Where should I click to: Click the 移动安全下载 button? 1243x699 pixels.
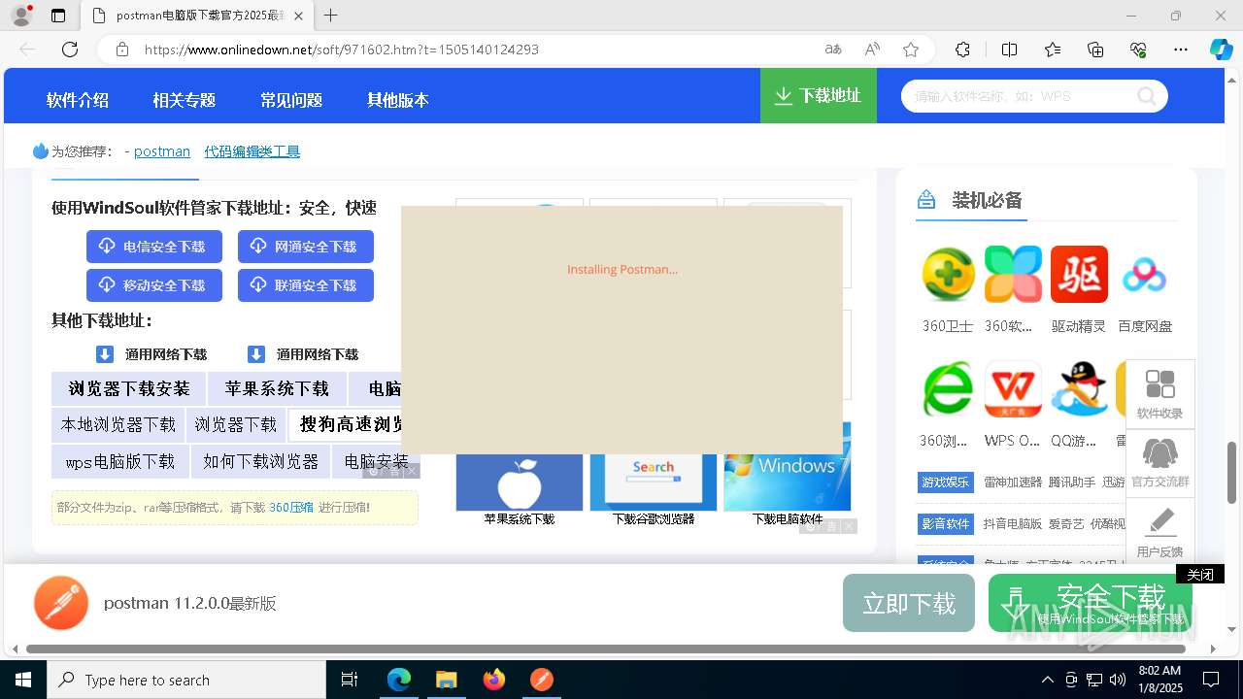[x=154, y=285]
